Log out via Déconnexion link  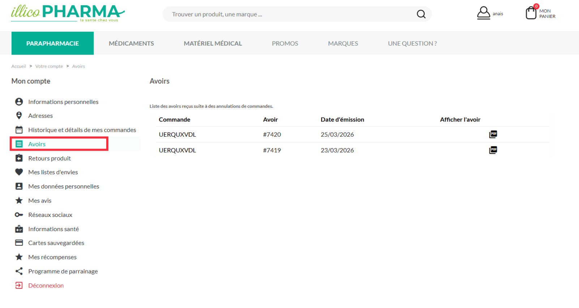(x=46, y=286)
